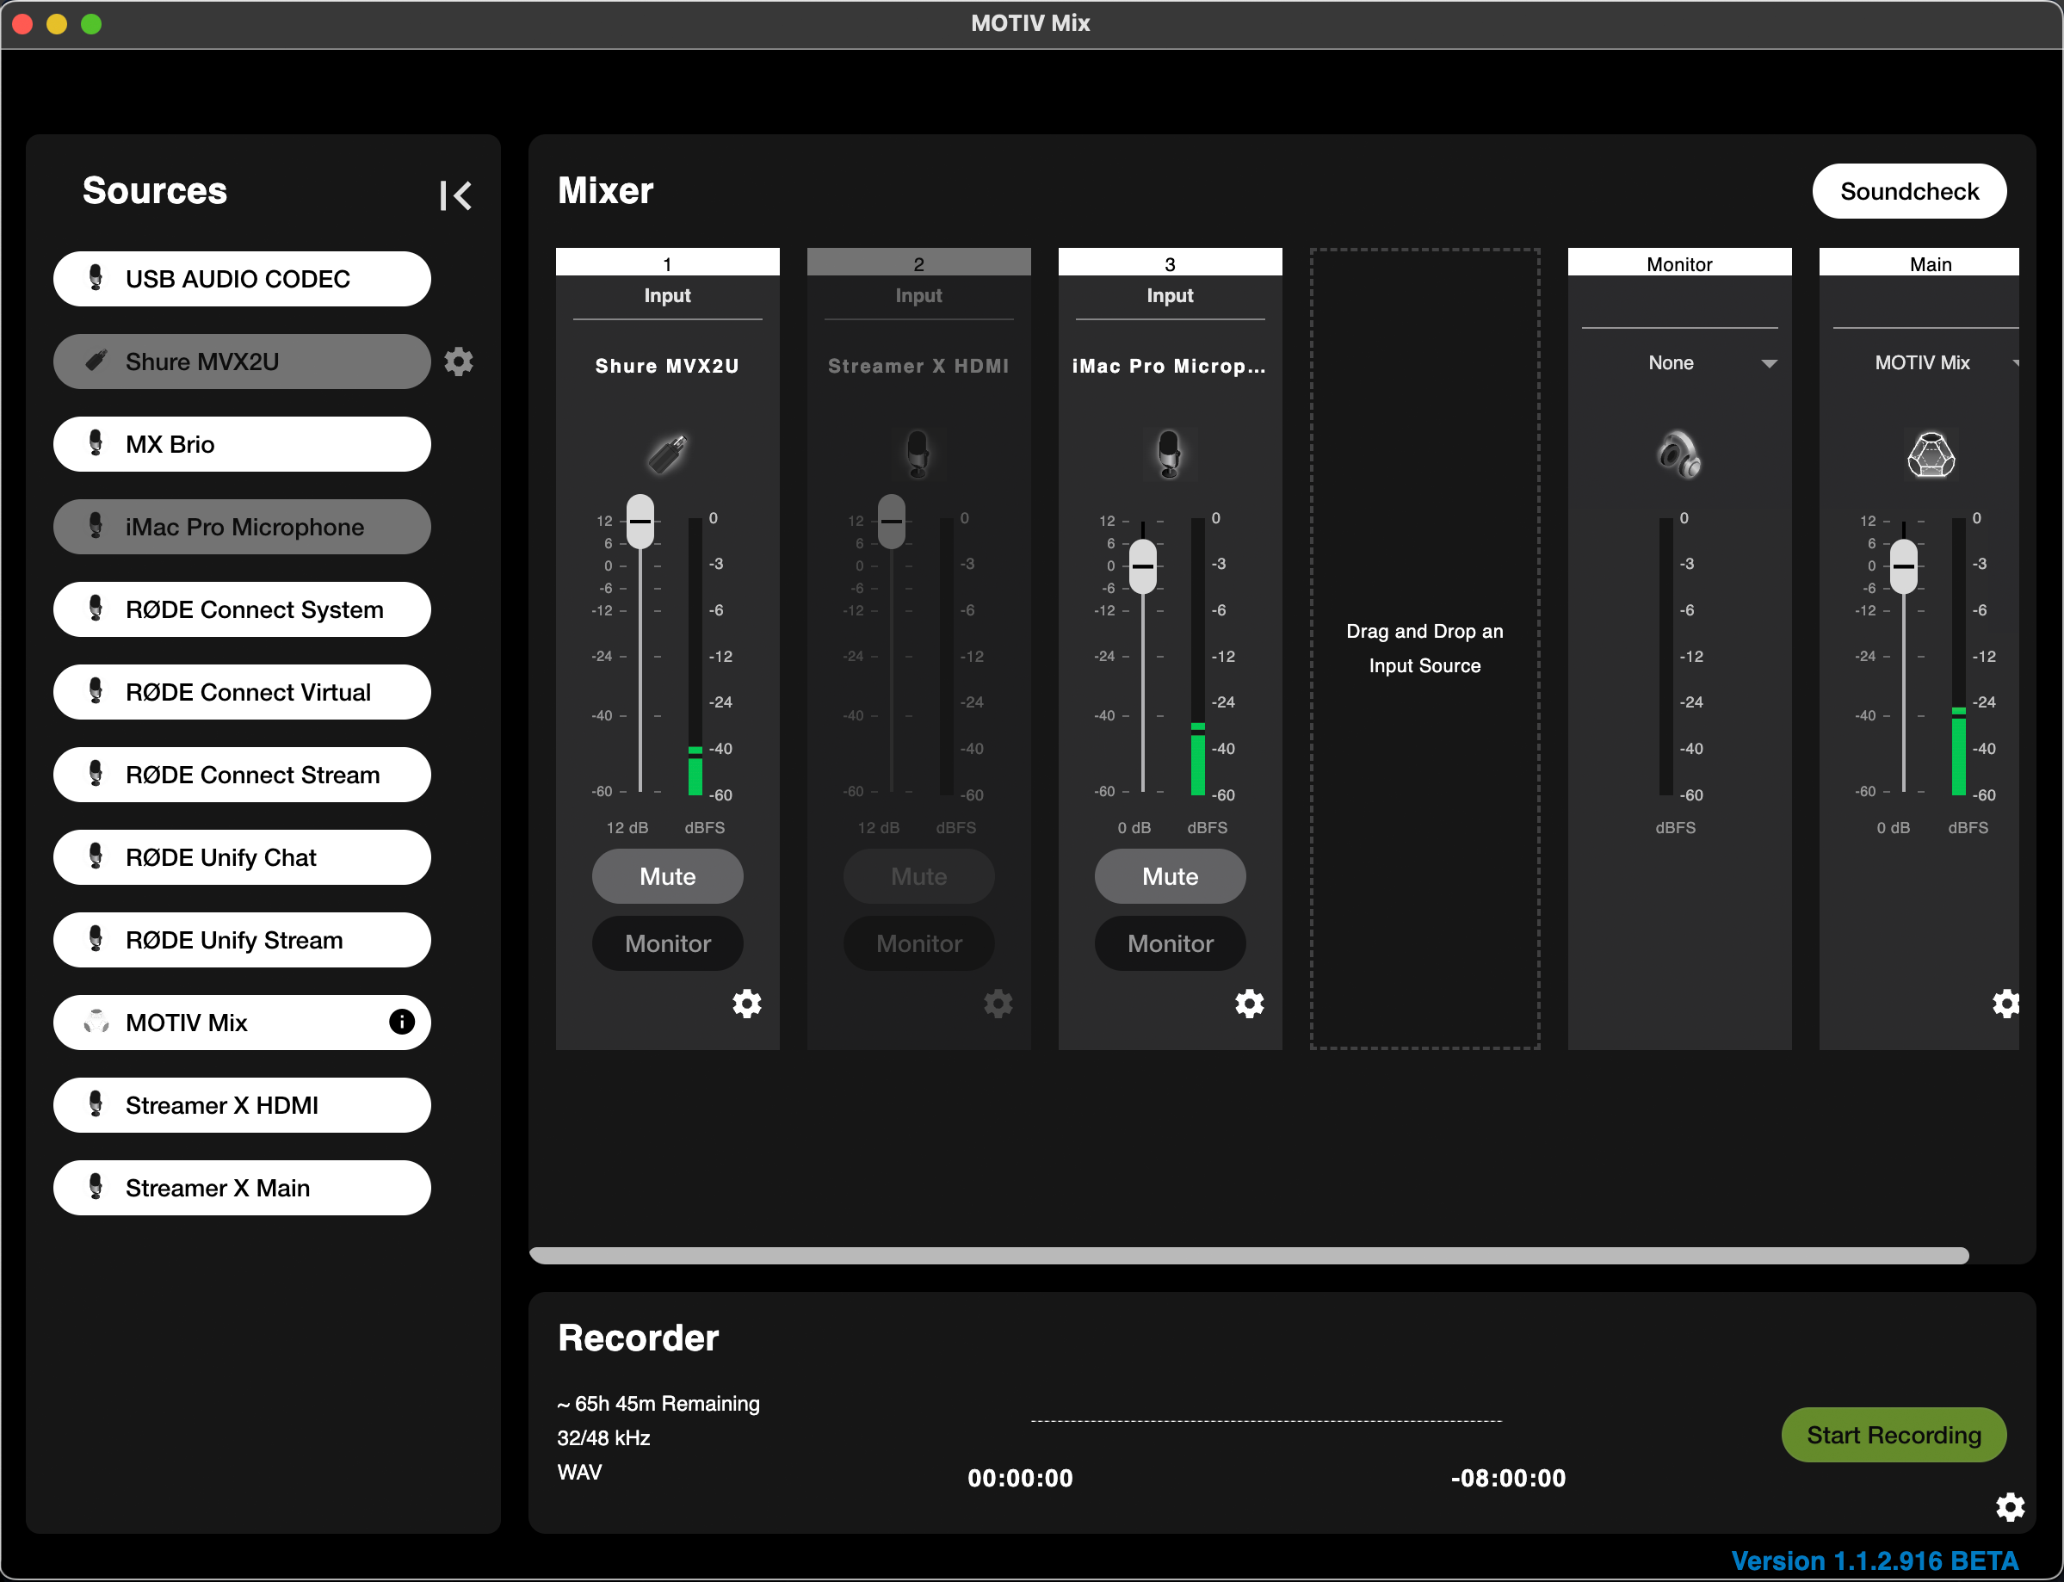Image resolution: width=2064 pixels, height=1582 pixels.
Task: Select the RØDE Connect Stream source
Action: [x=242, y=774]
